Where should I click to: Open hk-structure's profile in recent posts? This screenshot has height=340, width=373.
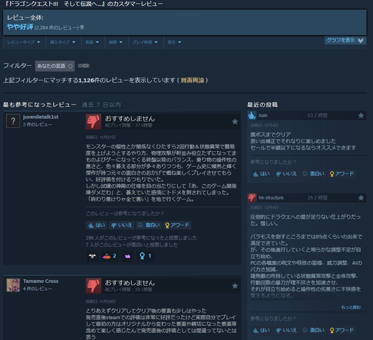(x=271, y=198)
